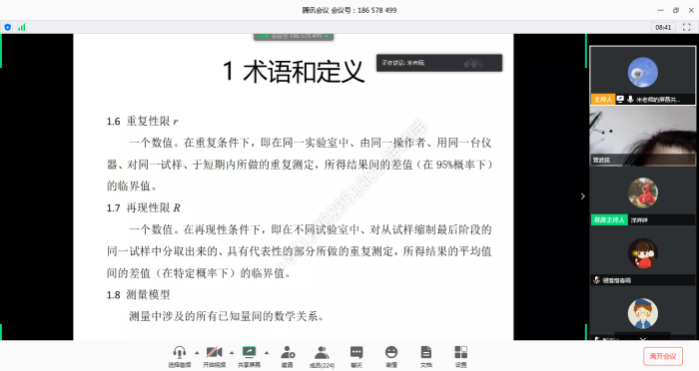The image size is (699, 371).
Task: Minimize the Tencent Meeting window
Action: click(x=660, y=10)
